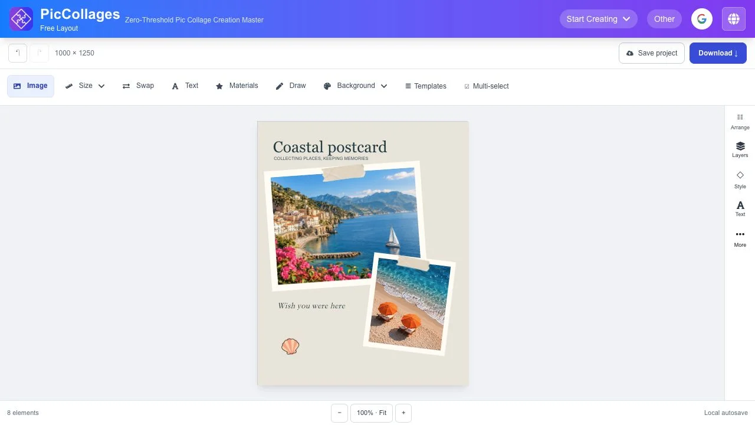Click the Local autosave status text

pyautogui.click(x=726, y=413)
